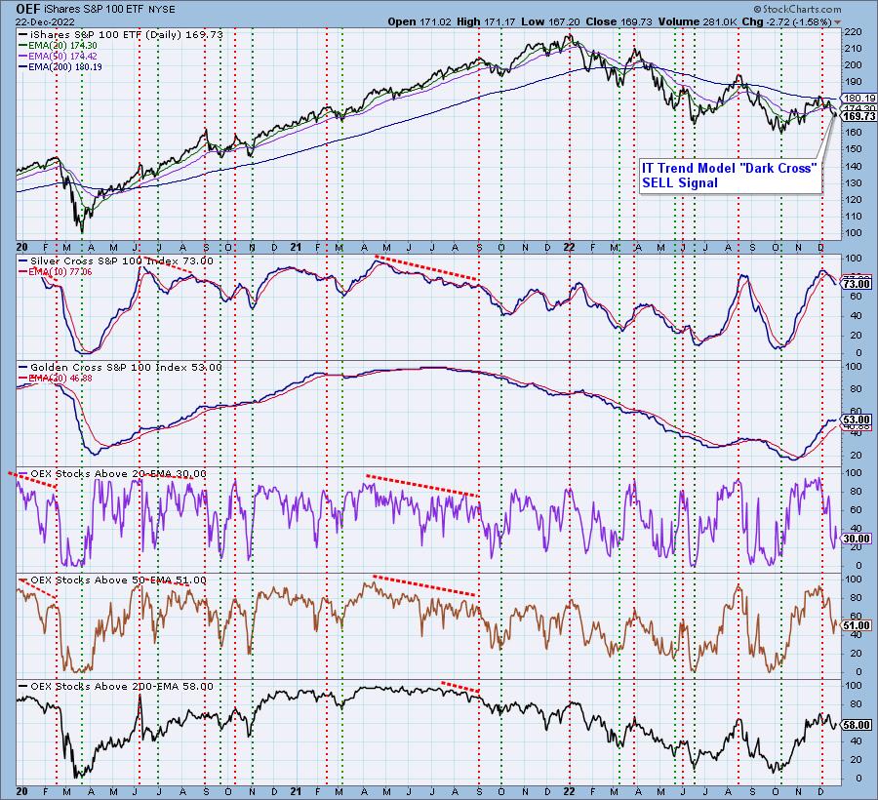Click the Close 169.73 header value
The width and height of the screenshot is (878, 800).
[619, 21]
